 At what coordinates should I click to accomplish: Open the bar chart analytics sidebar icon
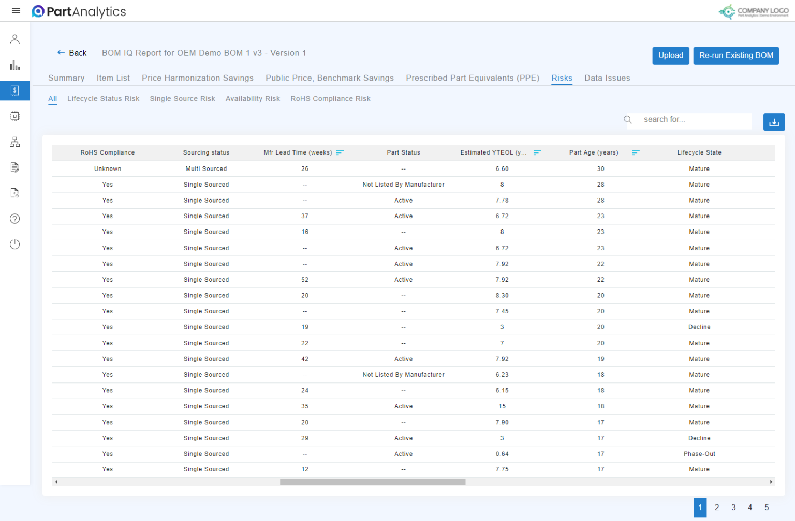click(15, 65)
